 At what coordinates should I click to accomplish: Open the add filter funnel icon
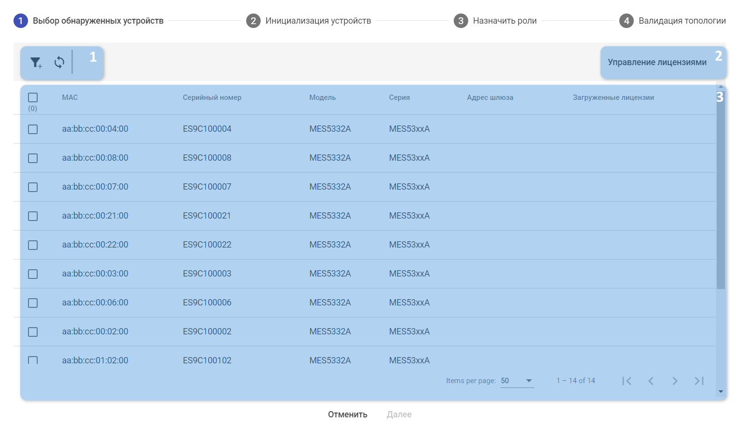click(36, 62)
